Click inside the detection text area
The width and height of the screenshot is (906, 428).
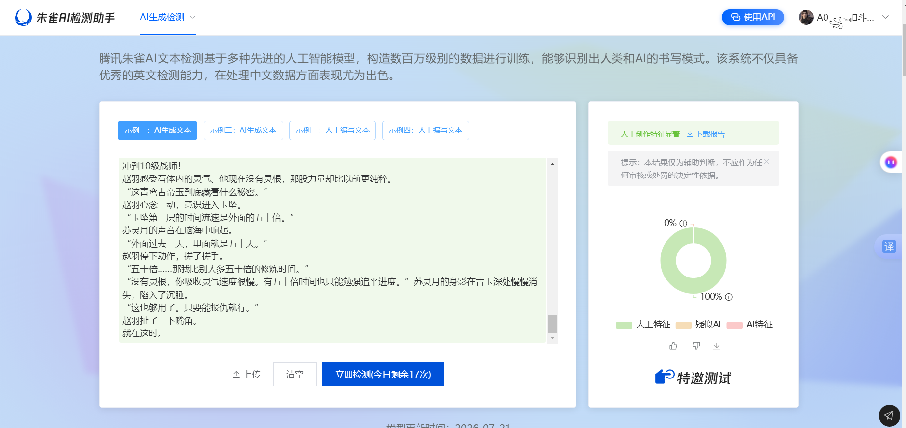[332, 250]
